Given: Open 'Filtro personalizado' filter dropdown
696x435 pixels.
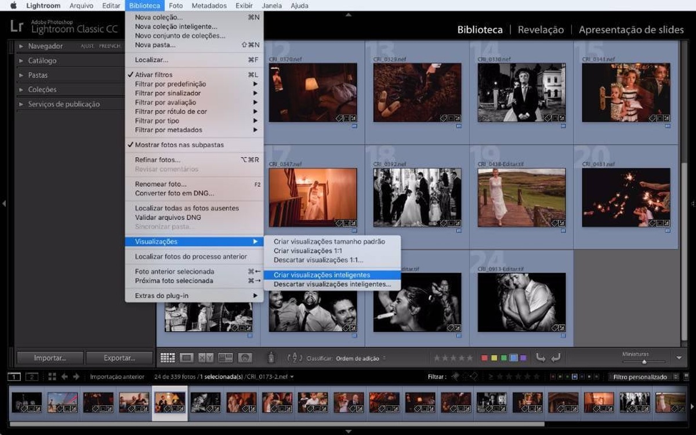Looking at the screenshot, I should click(644, 377).
